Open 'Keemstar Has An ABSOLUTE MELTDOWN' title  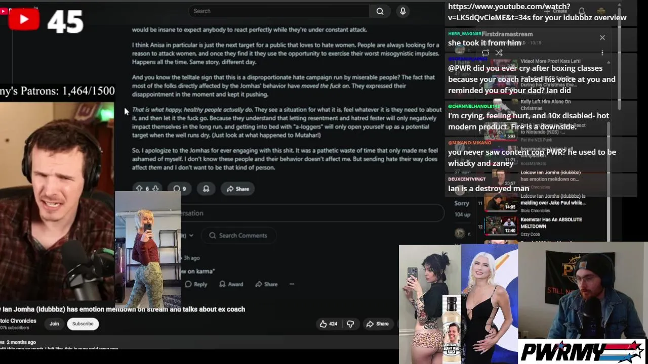pyautogui.click(x=551, y=223)
